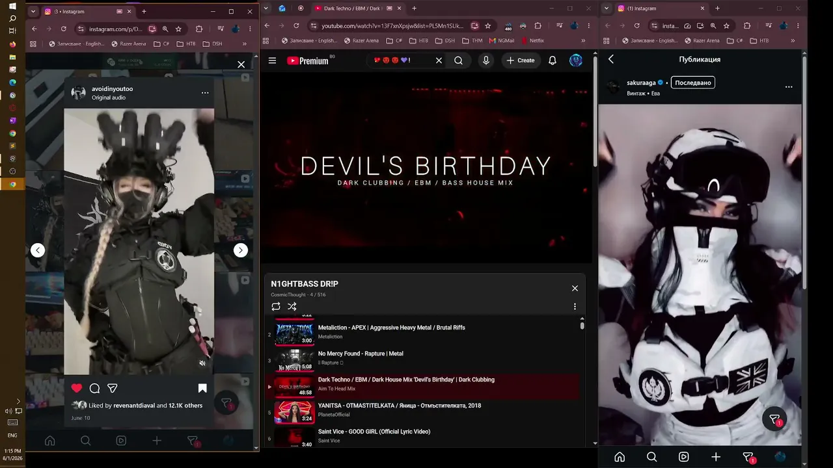Switch to the '(1) Instagram' browser tab
Viewport: 833px width, 468px height.
pos(661,8)
